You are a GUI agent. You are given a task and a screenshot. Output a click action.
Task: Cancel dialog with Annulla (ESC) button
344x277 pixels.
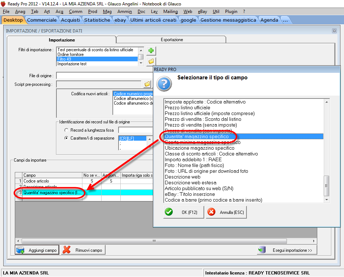227,212
